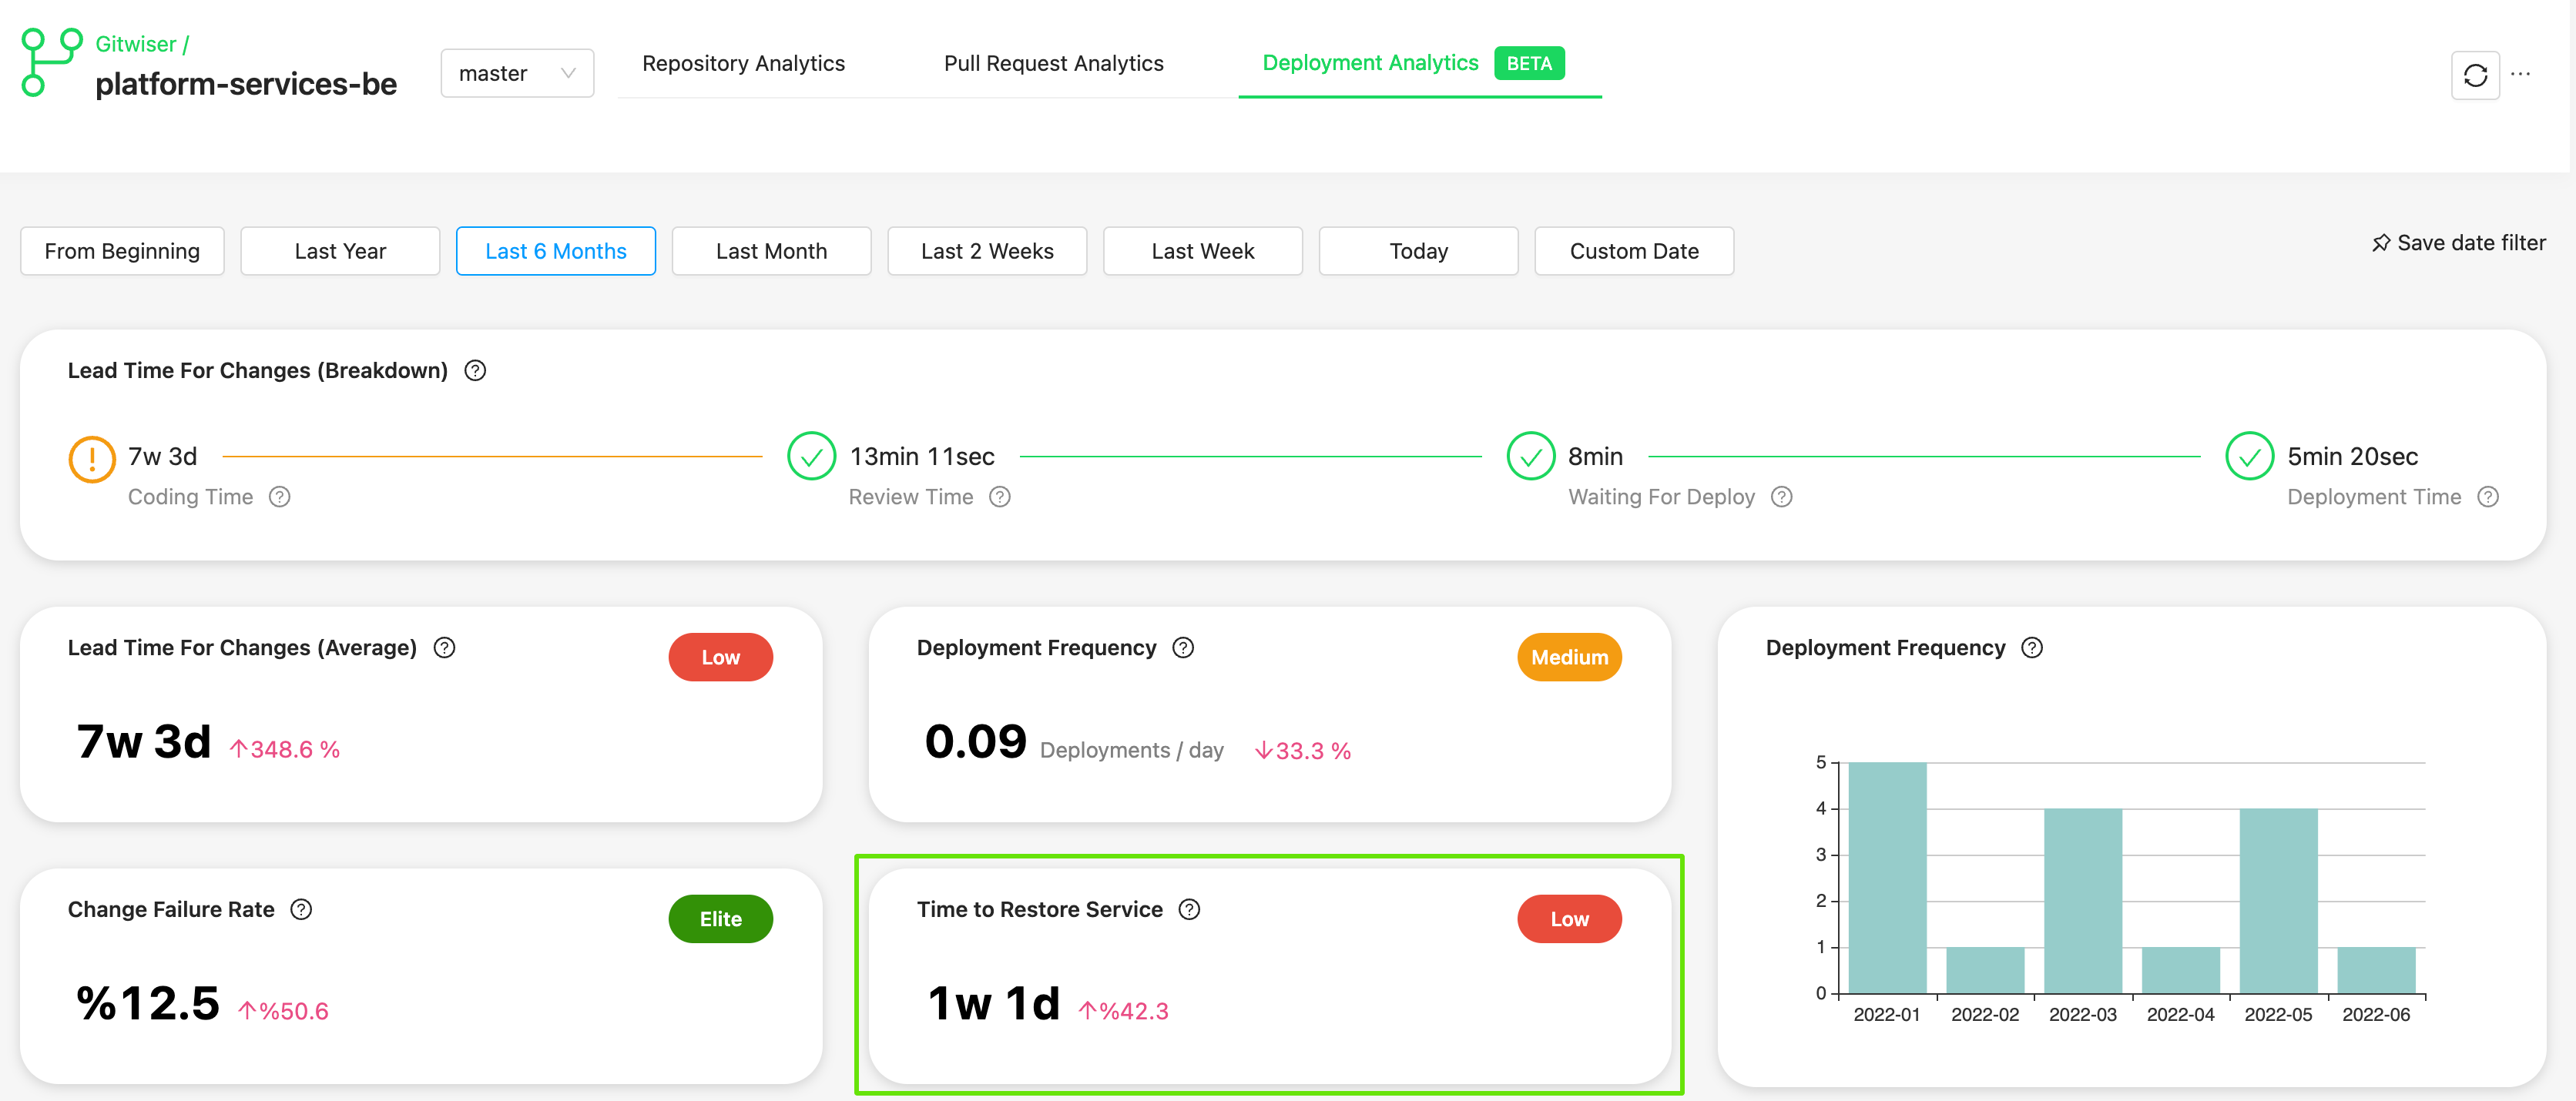Open the Custom Date picker
The height and width of the screenshot is (1101, 2576).
(1633, 251)
